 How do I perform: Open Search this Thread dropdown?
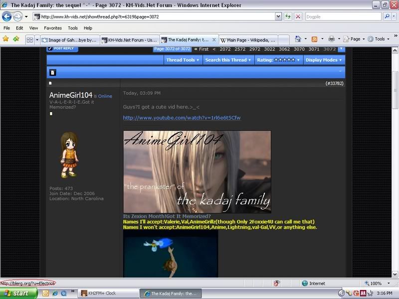click(x=228, y=60)
